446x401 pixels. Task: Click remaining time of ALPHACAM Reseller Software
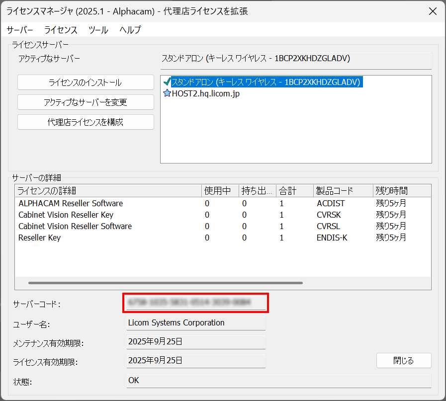(391, 204)
